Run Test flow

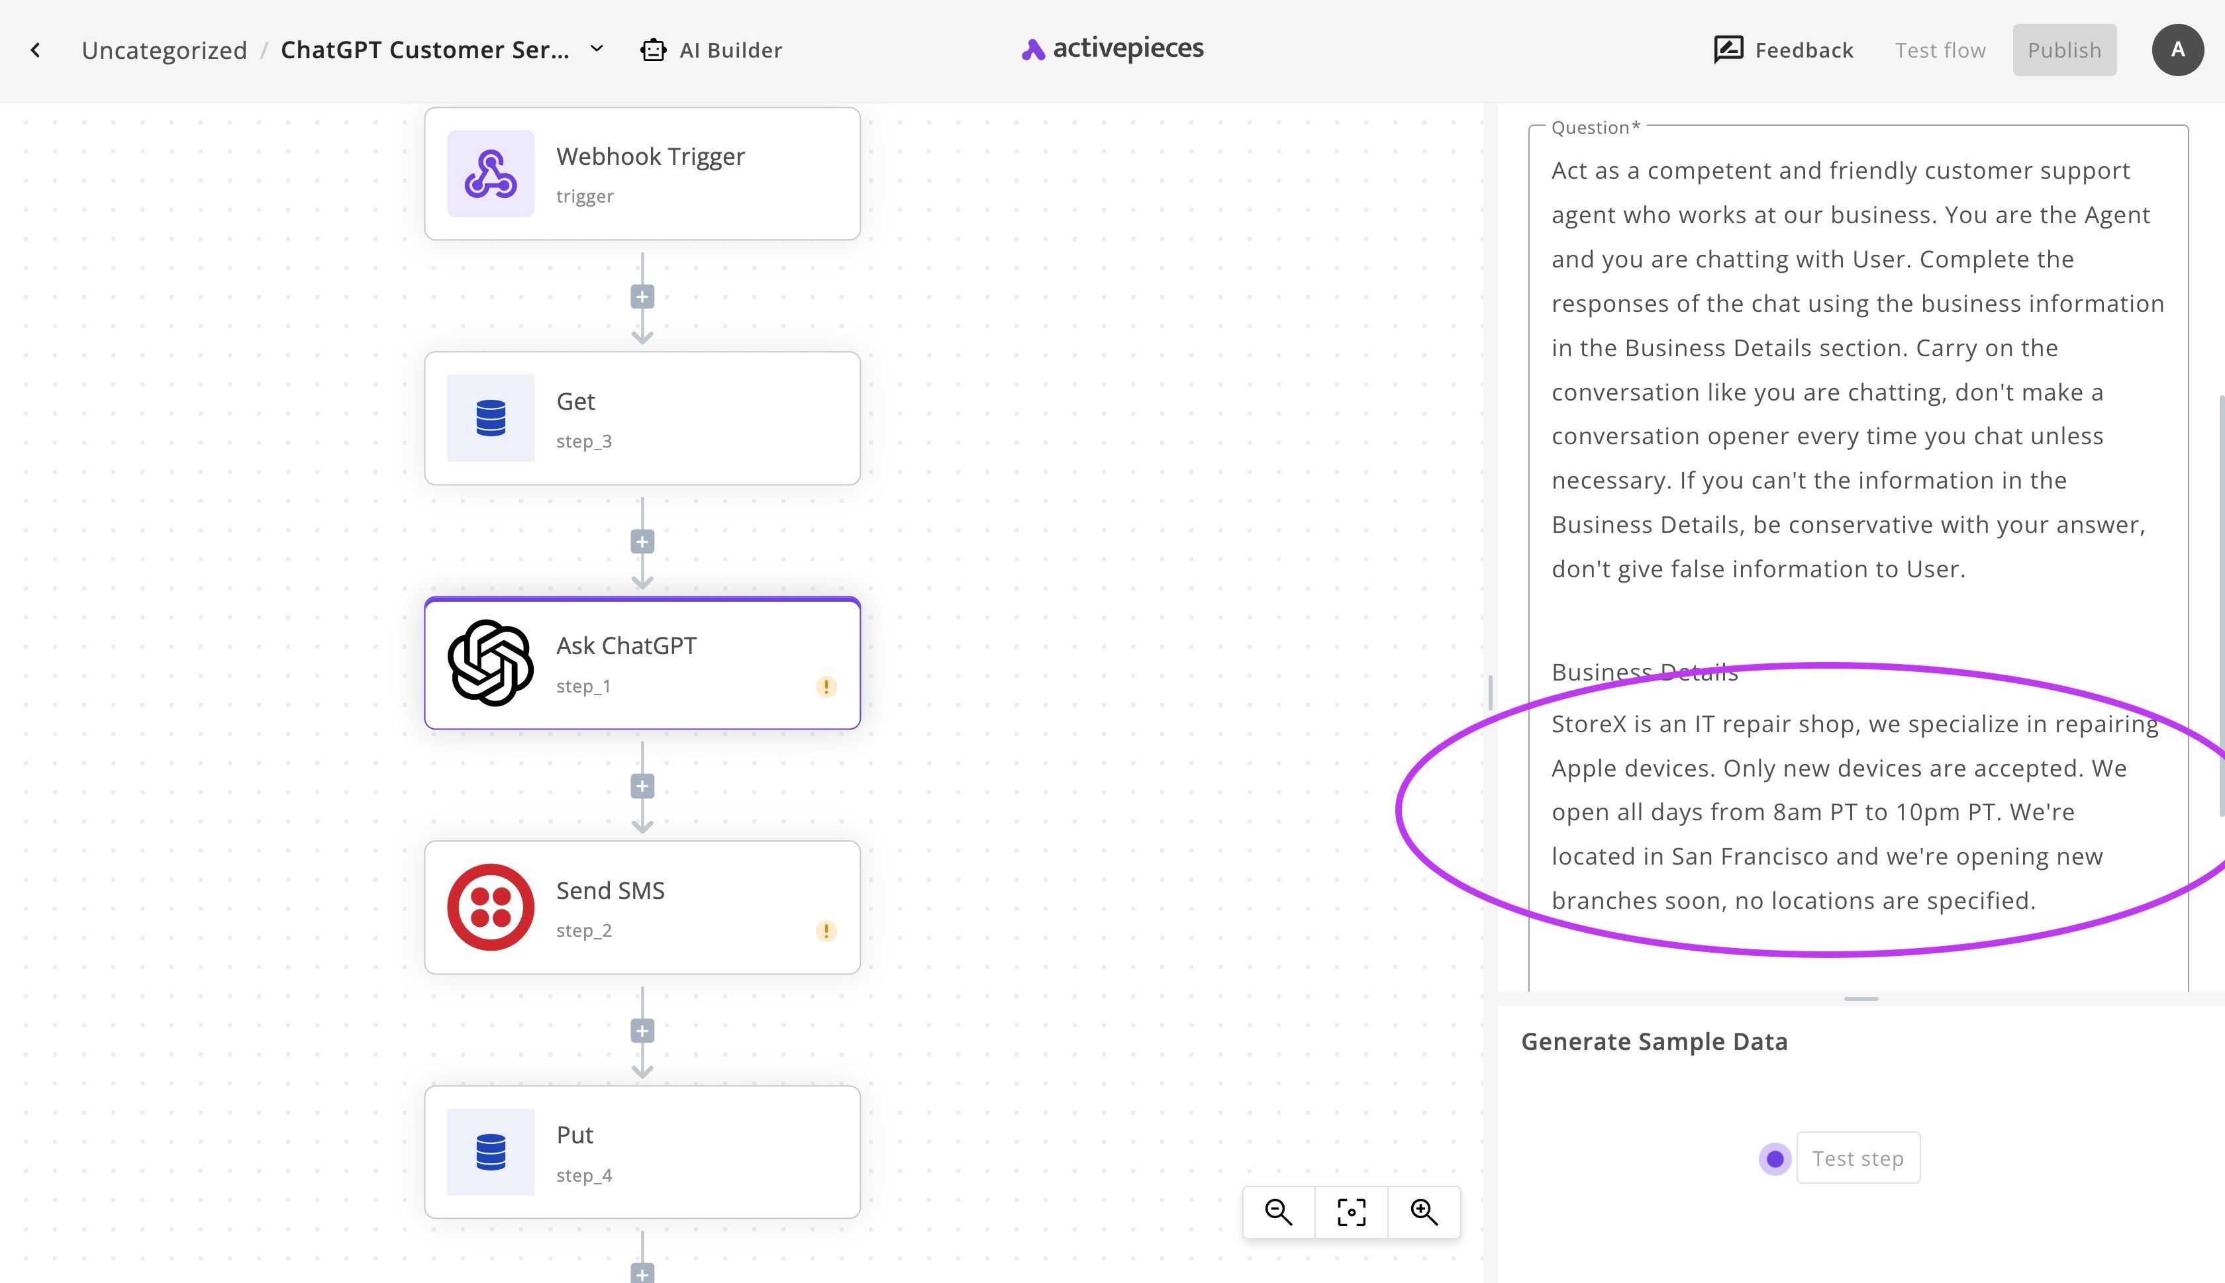(x=1940, y=50)
